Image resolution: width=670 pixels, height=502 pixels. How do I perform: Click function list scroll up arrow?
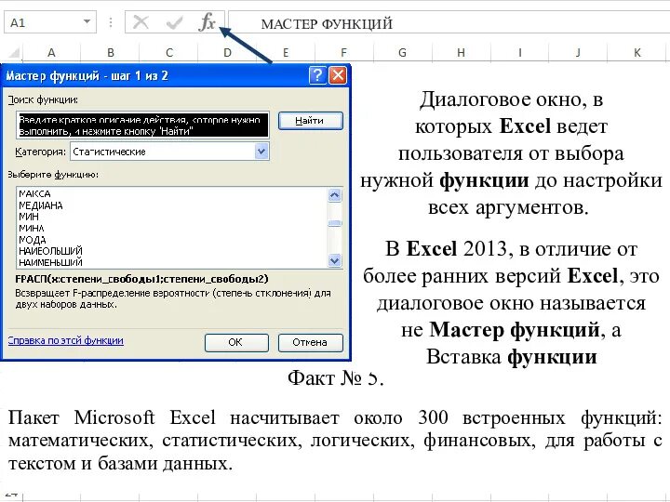[335, 195]
